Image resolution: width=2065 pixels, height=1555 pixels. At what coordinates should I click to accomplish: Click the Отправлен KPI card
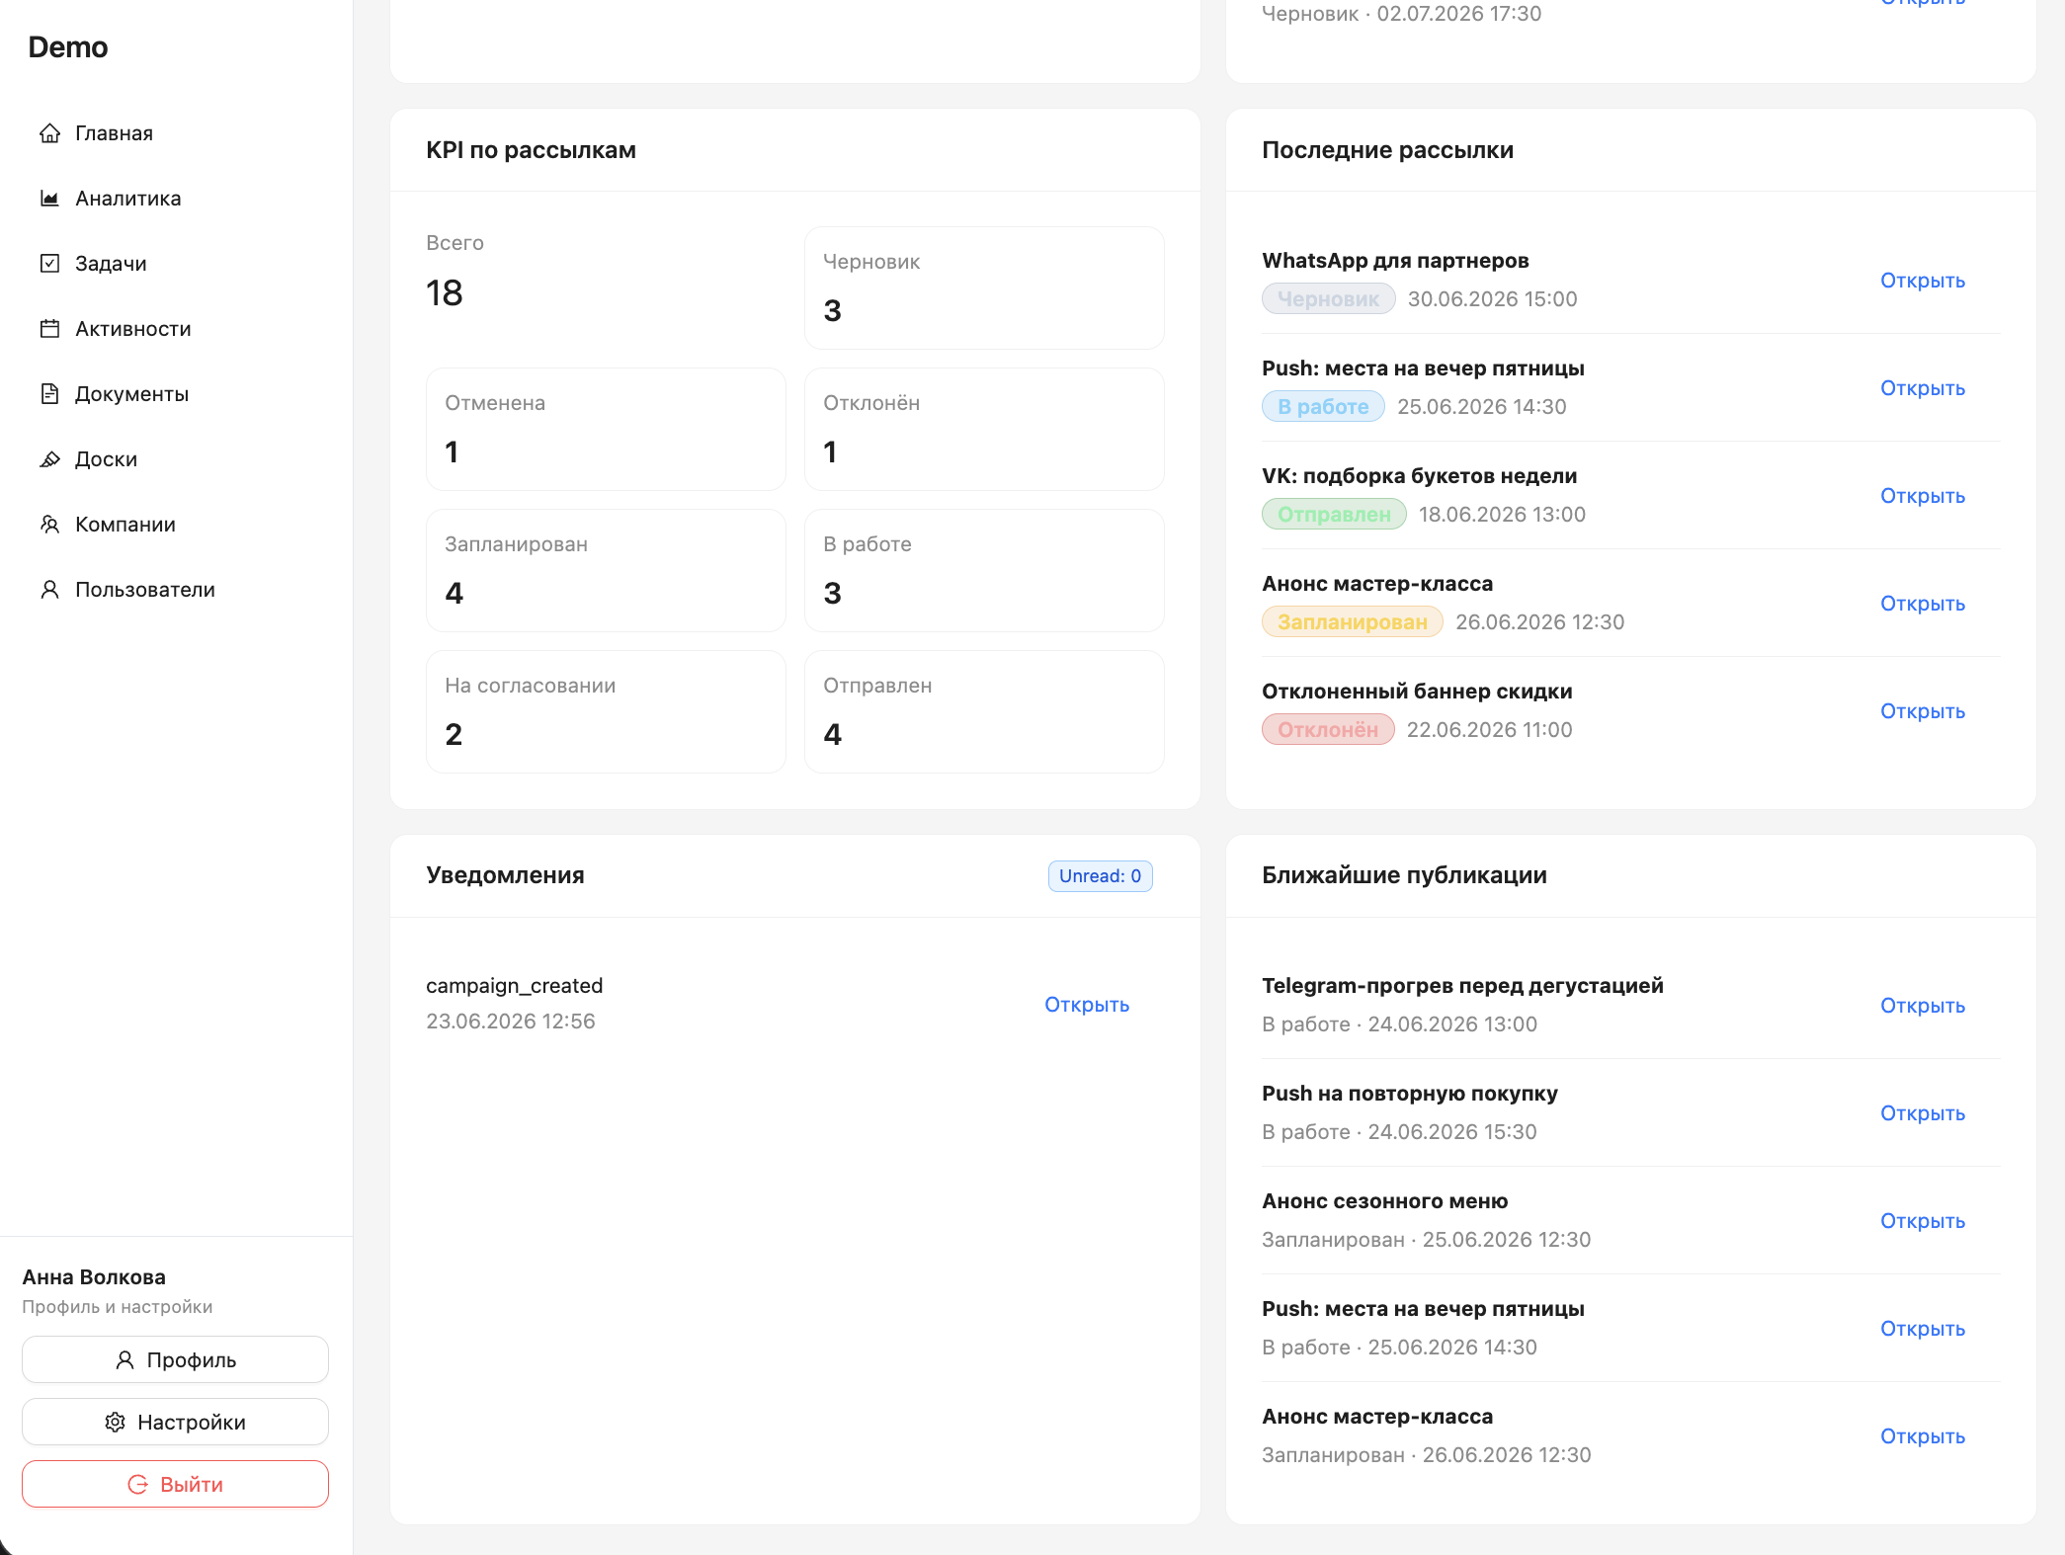pyautogui.click(x=984, y=712)
